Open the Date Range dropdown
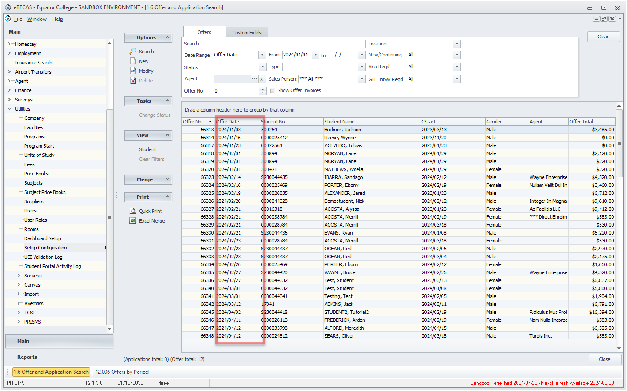Image resolution: width=627 pixels, height=391 pixels. pyautogui.click(x=262, y=55)
